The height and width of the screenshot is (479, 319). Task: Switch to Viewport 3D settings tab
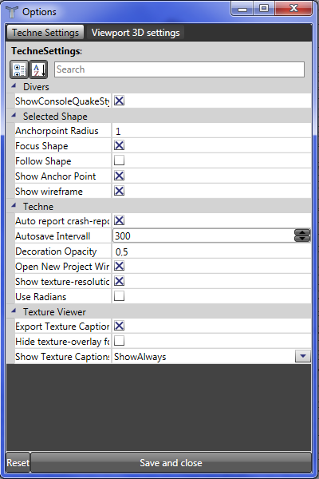(x=136, y=33)
